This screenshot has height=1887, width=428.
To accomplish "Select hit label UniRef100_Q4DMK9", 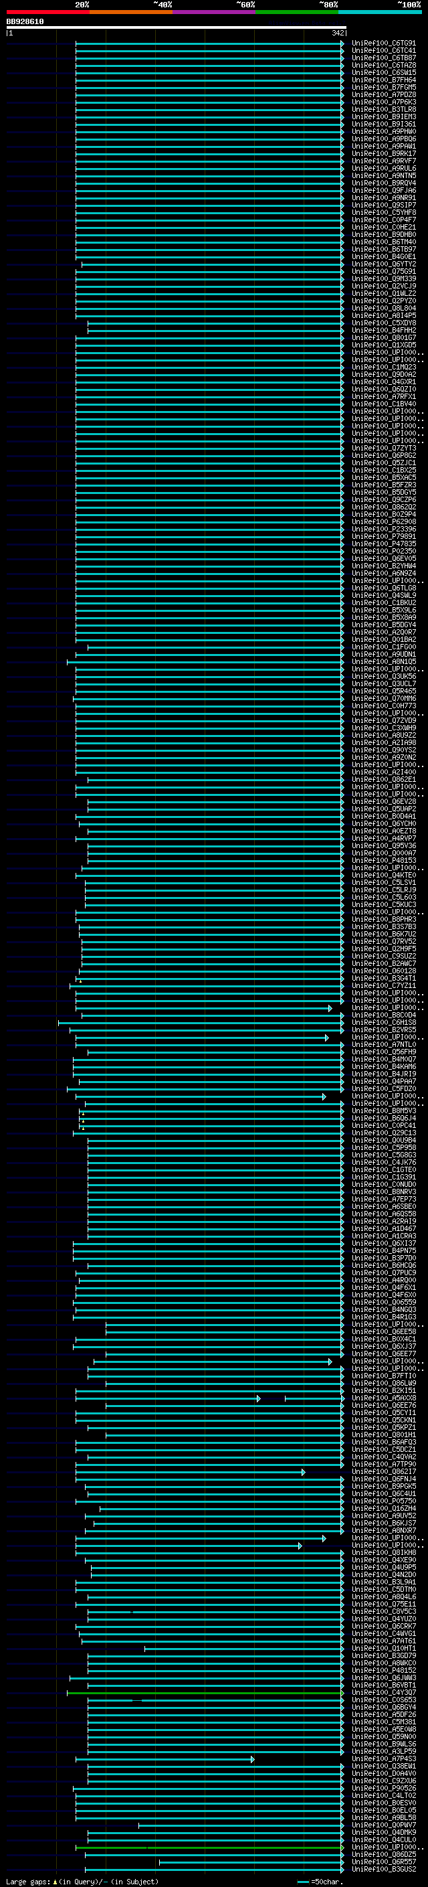I will (x=383, y=1832).
